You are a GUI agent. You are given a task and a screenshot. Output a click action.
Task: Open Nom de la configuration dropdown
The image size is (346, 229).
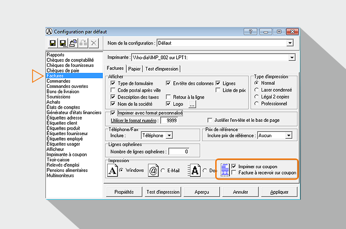[290, 43]
